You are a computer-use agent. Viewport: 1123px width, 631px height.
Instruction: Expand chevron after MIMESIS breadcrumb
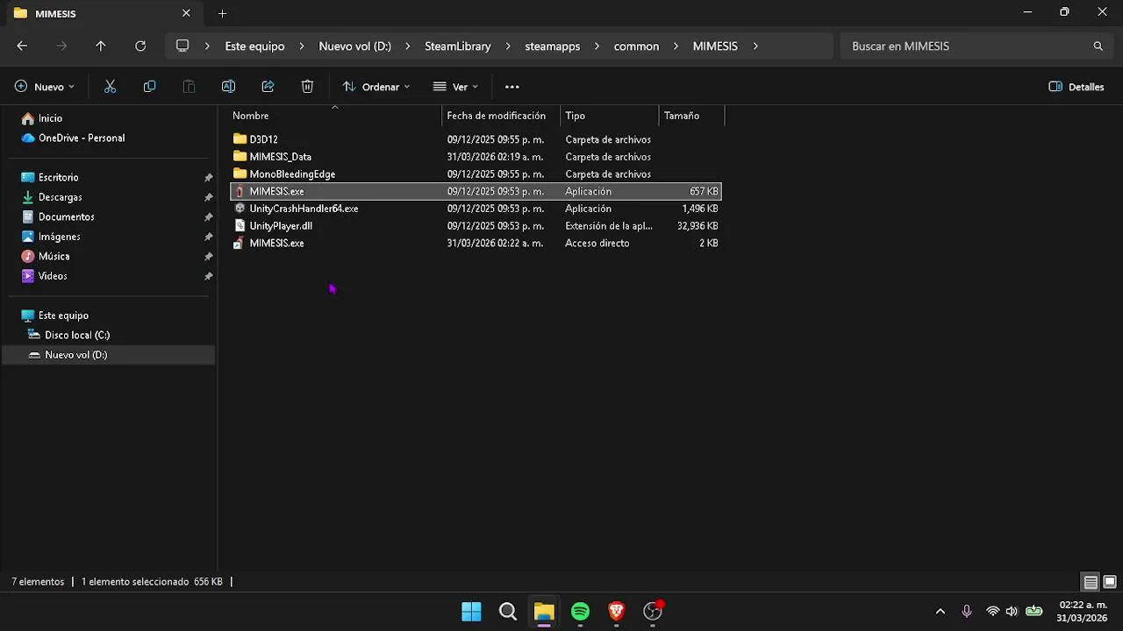755,46
